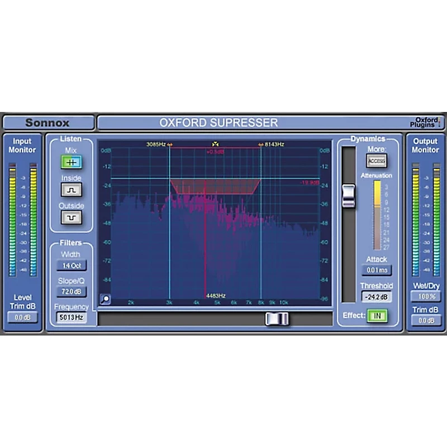Click the Sonnox logo
The height and width of the screenshot is (447, 447).
49,122
